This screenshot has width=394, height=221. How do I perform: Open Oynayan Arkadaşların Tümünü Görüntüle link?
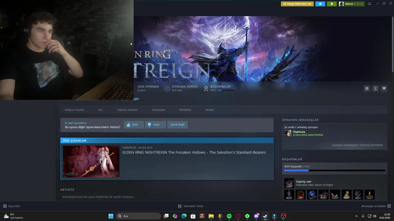357,145
